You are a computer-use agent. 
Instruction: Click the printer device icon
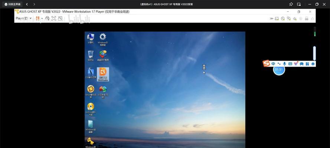click(x=307, y=18)
